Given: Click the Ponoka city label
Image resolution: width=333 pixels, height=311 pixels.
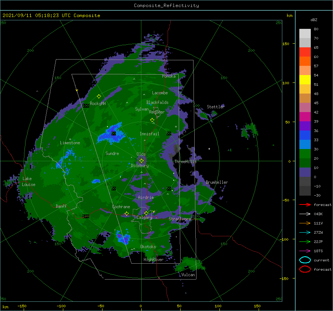Looking at the screenshot, I should click(x=169, y=76).
